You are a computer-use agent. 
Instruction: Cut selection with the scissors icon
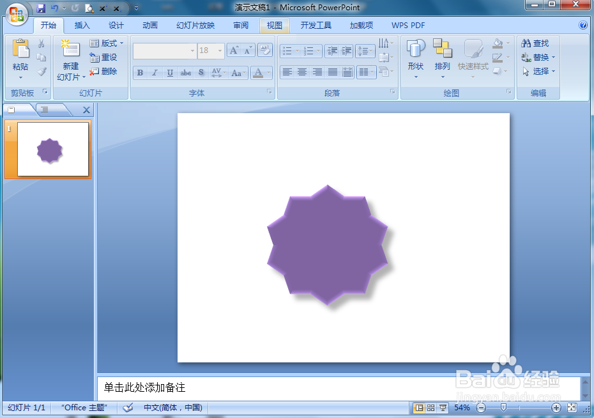pyautogui.click(x=42, y=43)
